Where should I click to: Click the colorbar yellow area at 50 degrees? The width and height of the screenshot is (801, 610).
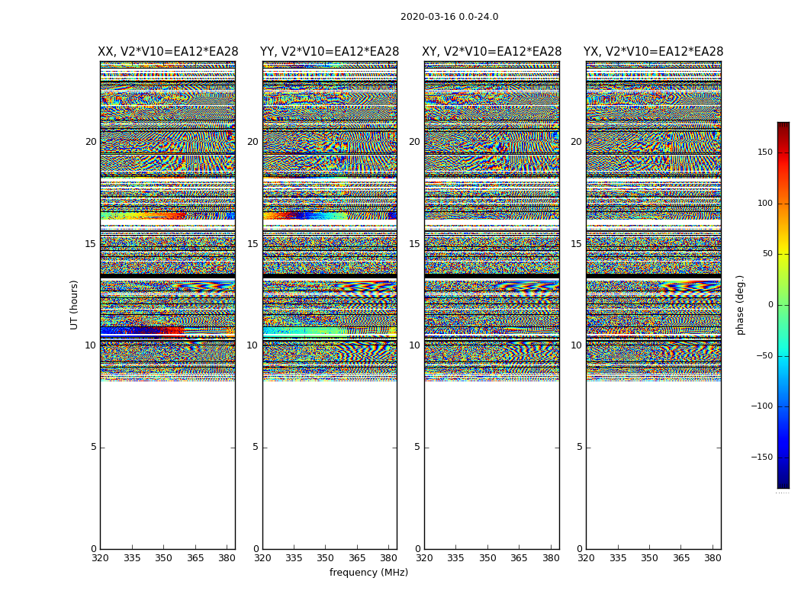pyautogui.click(x=783, y=254)
